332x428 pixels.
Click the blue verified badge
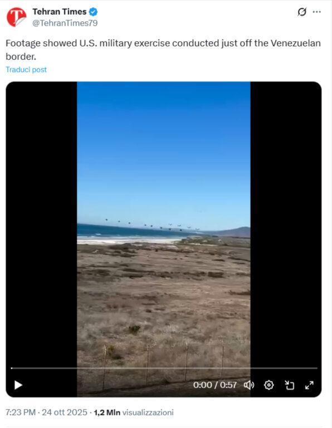click(93, 12)
